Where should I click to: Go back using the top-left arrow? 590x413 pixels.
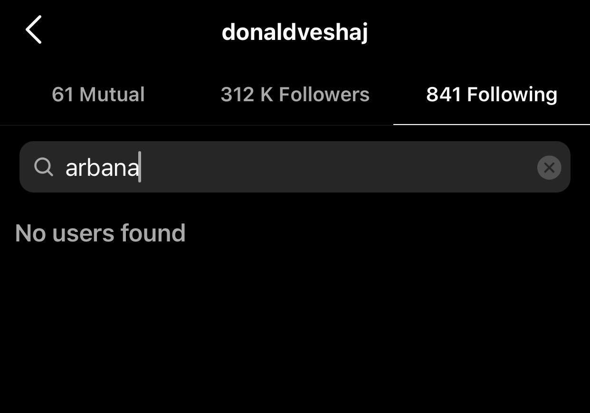[x=33, y=29]
